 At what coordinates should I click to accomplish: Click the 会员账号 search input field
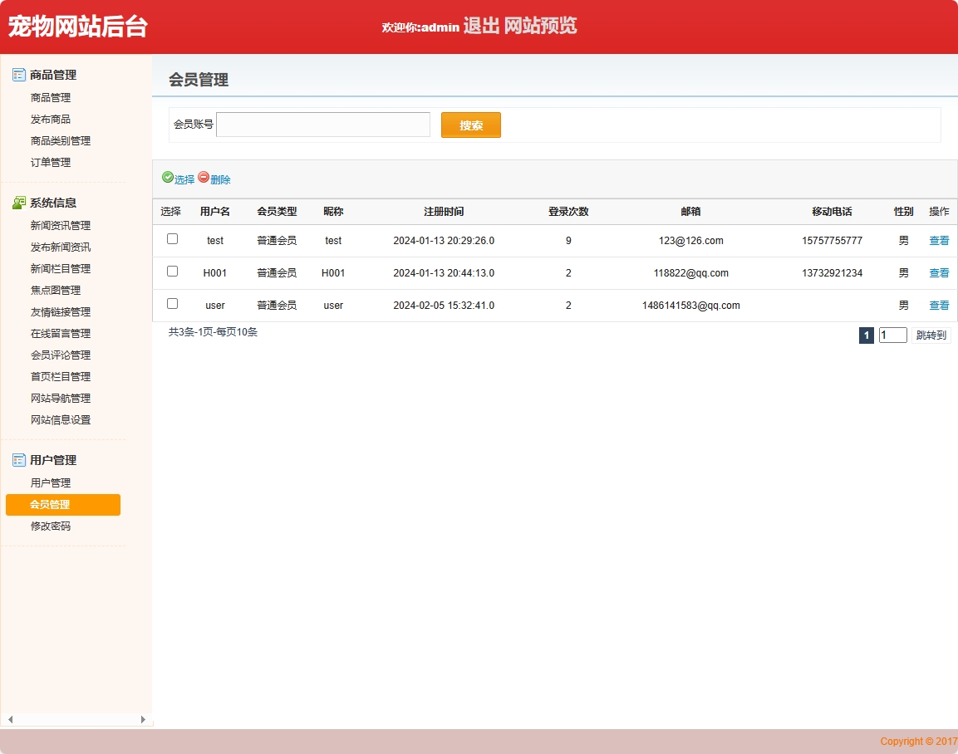tap(322, 125)
